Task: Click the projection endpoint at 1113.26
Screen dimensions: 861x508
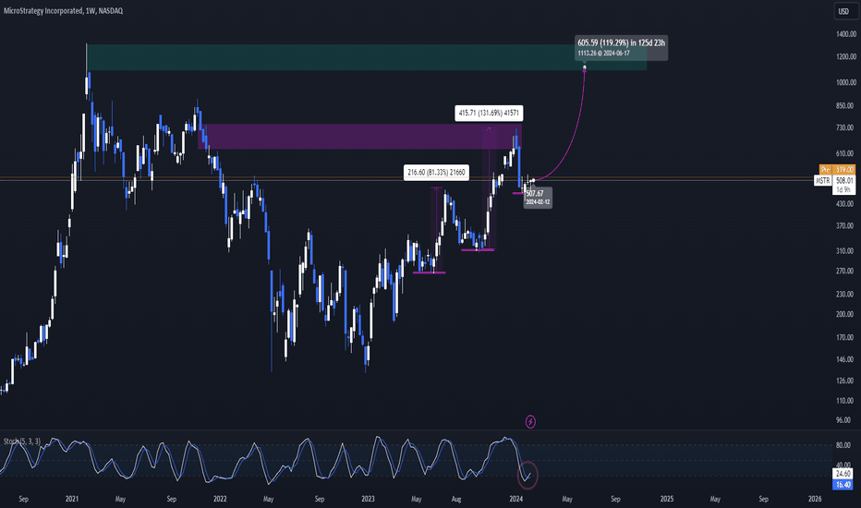Action: (x=585, y=67)
